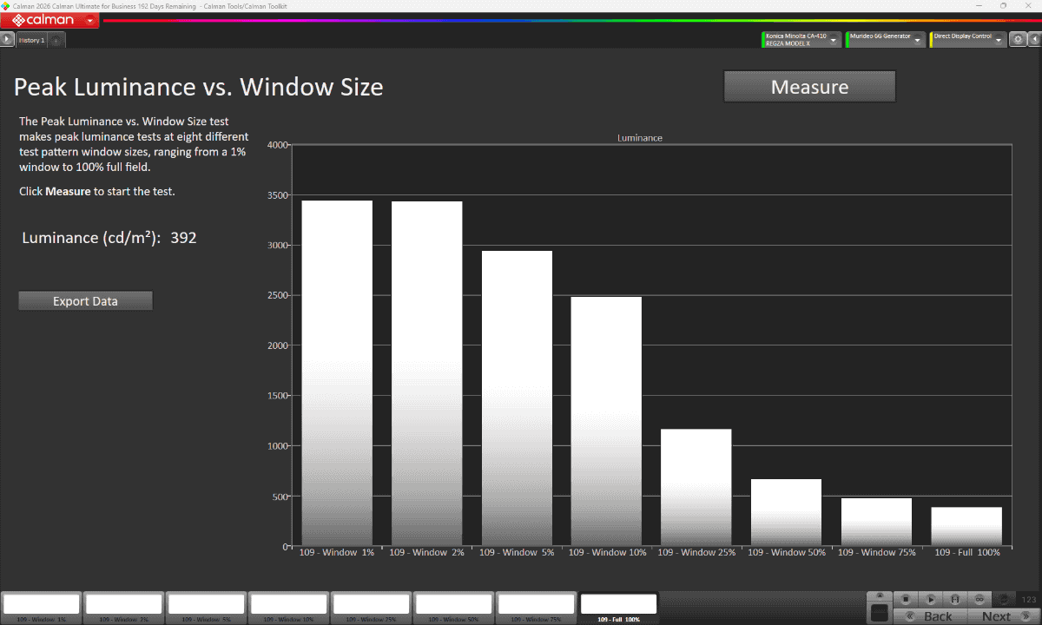Minimize the Calman window
The image size is (1042, 625).
pos(979,5)
